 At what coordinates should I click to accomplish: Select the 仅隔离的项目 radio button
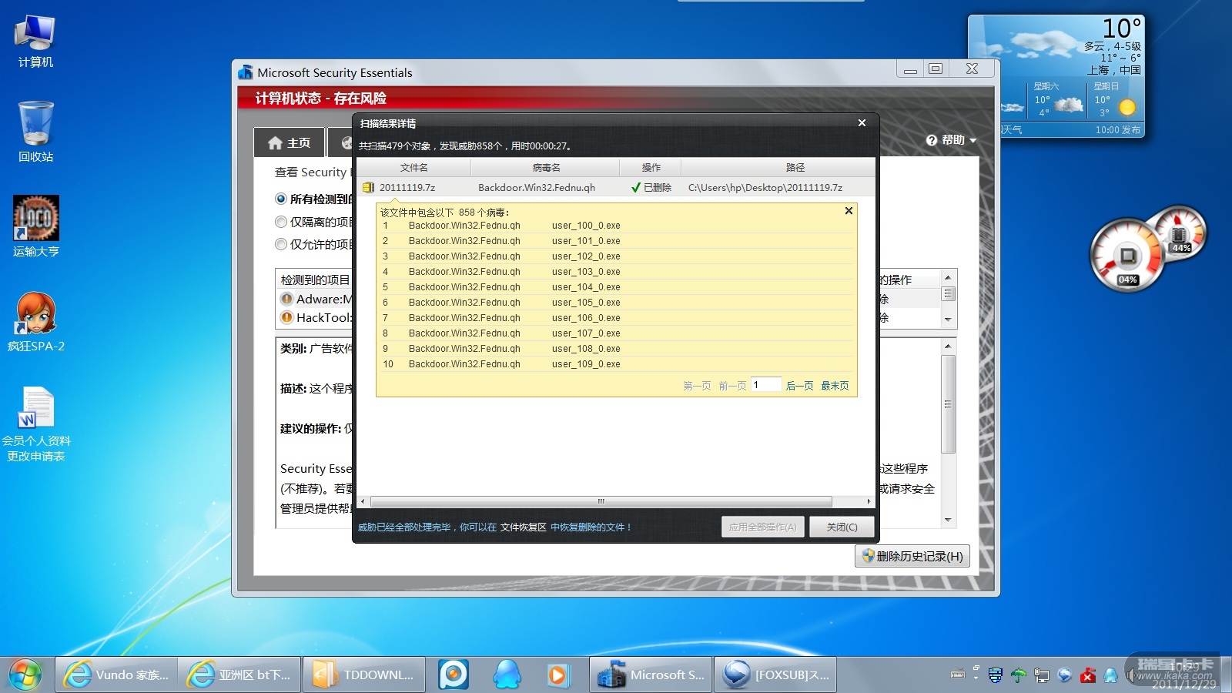[281, 222]
